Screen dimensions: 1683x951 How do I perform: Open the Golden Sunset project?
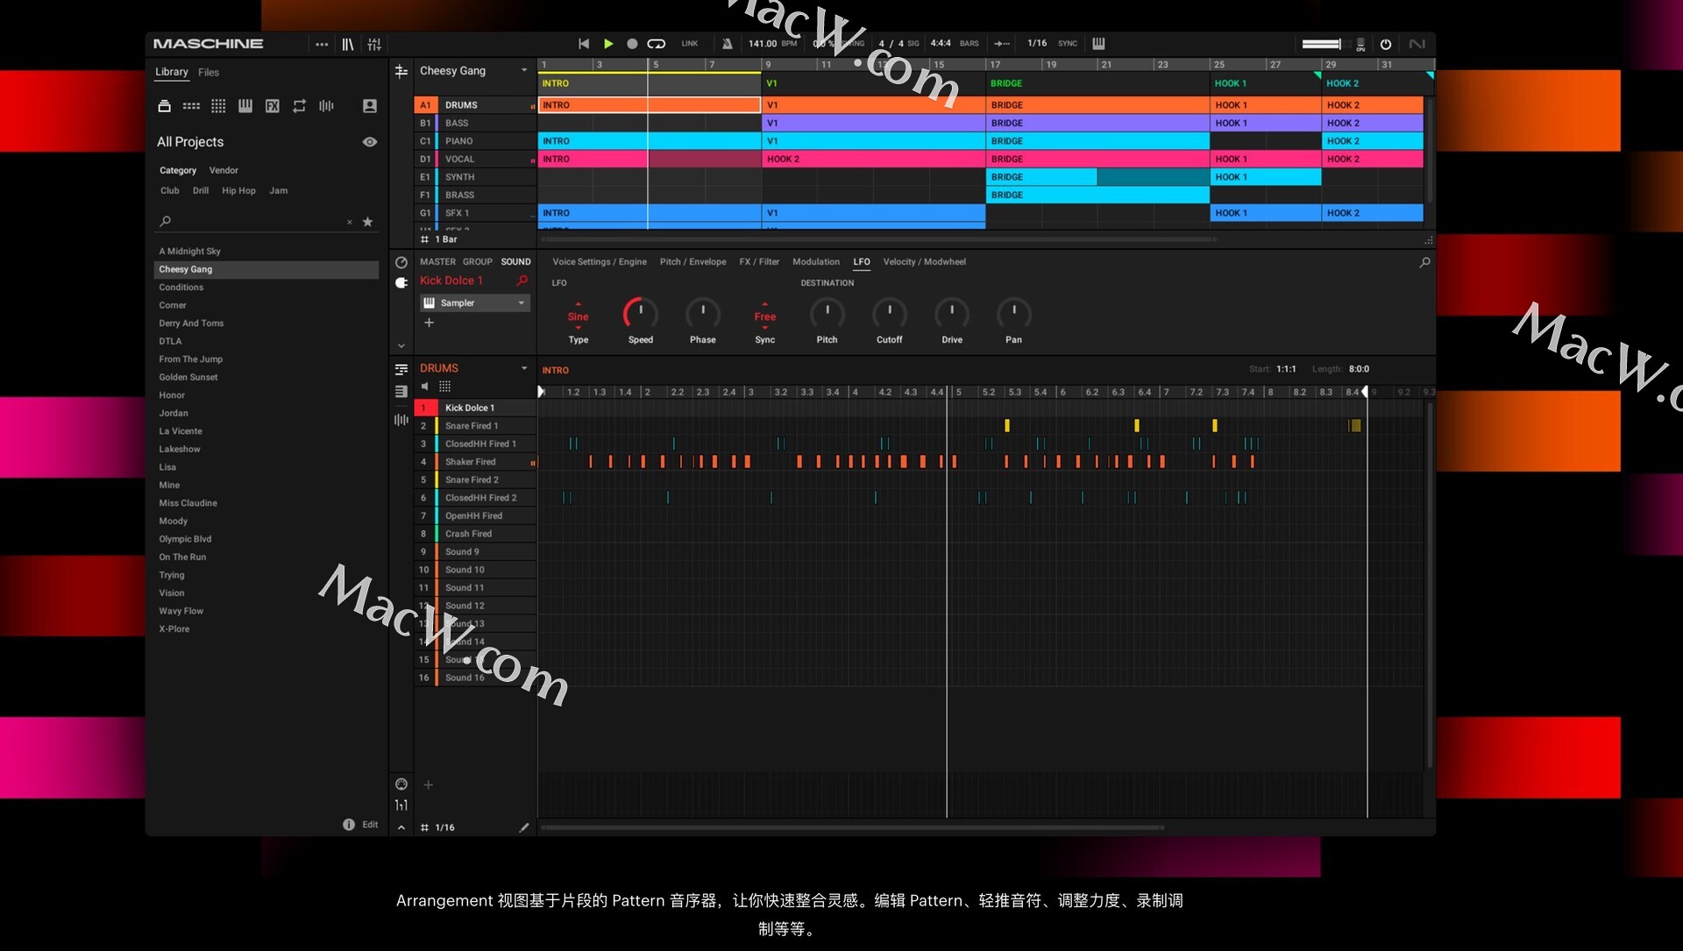point(188,377)
